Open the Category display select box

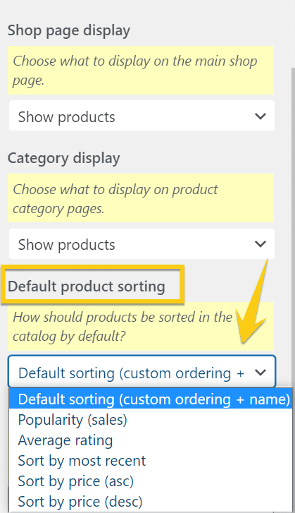142,244
